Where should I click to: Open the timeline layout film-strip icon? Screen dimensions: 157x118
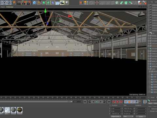point(145,102)
